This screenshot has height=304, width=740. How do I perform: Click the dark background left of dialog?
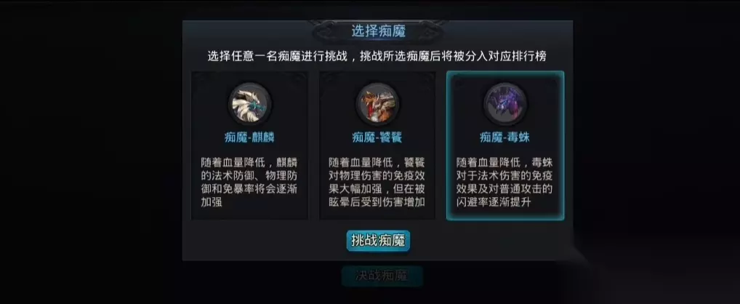91,151
